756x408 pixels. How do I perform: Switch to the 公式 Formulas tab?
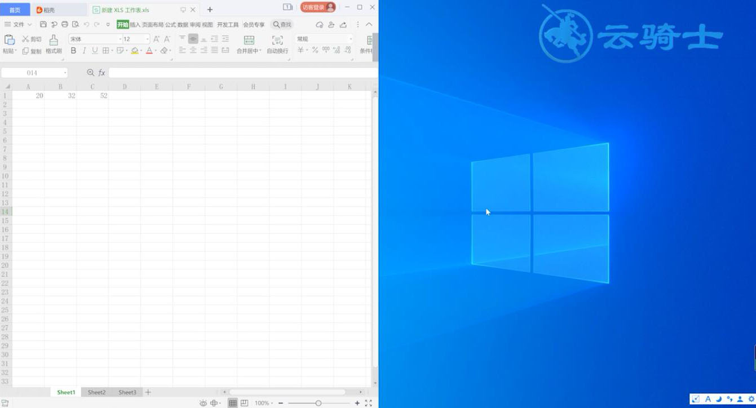(x=170, y=25)
